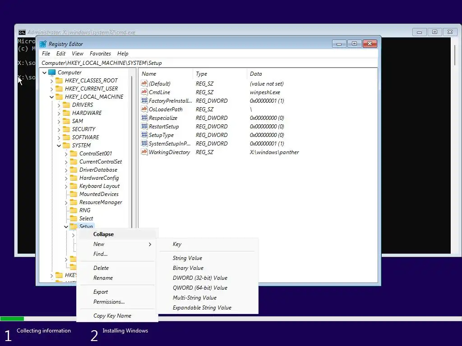This screenshot has height=346, width=462.
Task: Create a new Multi-String Value
Action: pos(208,298)
